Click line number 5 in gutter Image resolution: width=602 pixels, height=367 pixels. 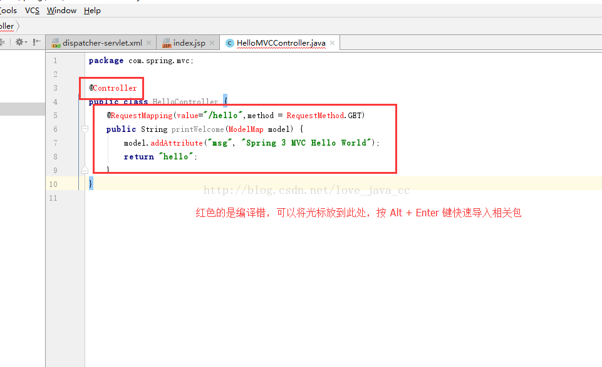click(55, 115)
